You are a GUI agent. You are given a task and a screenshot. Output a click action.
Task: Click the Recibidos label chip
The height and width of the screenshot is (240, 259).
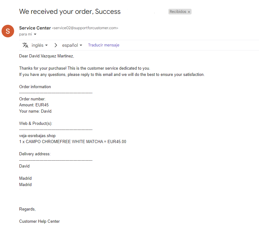178,12
